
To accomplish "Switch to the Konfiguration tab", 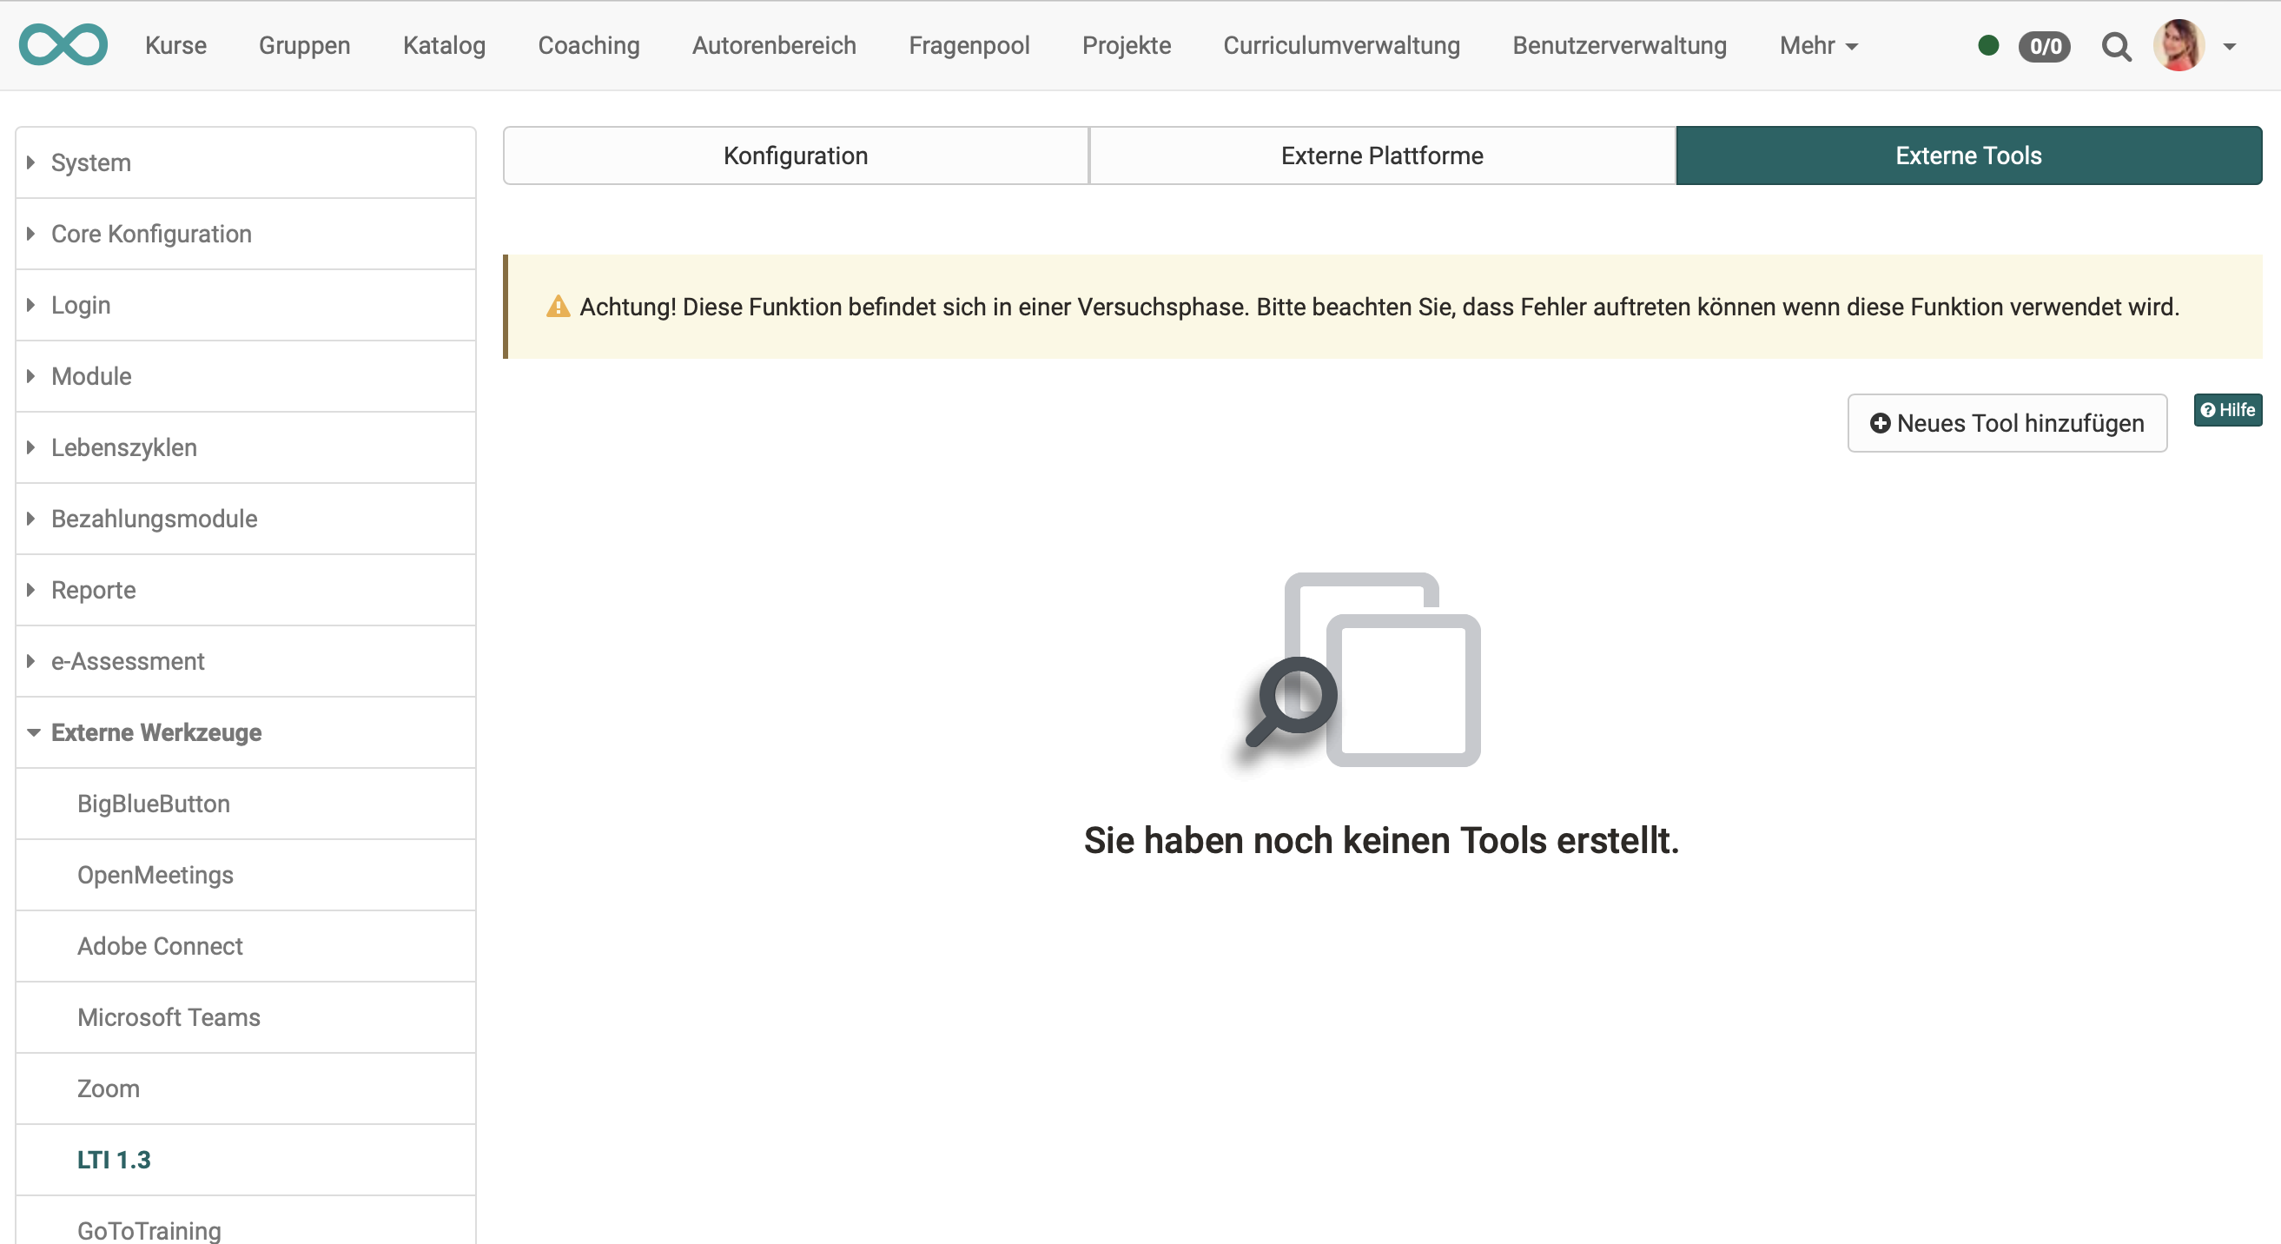I will pos(795,155).
